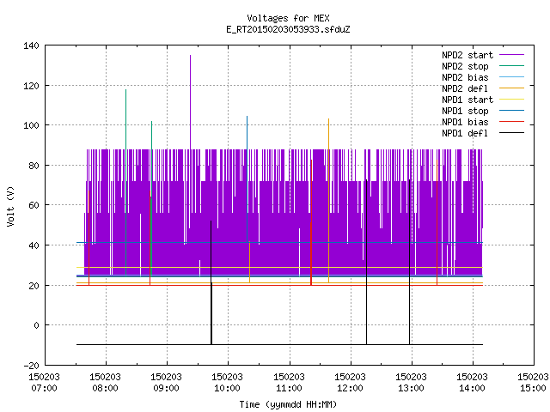Click the 150203 10:00 time tick label
The image size is (550, 412).
(x=227, y=383)
